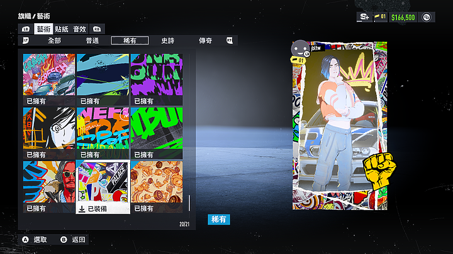The height and width of the screenshot is (254, 453).
Task: Choose the purple and green graffiti artwork
Action: (157, 80)
